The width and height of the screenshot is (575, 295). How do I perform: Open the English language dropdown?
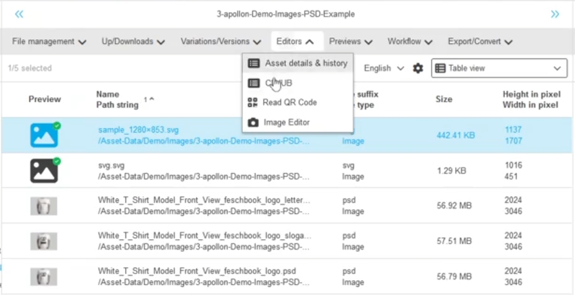384,68
